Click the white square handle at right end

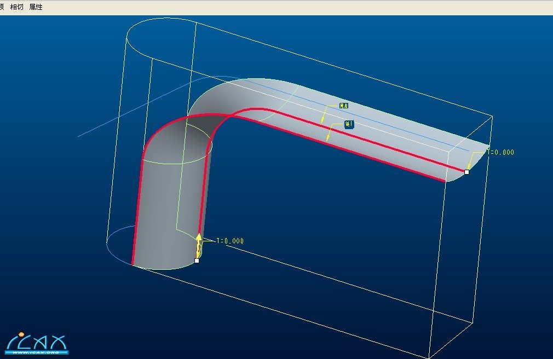466,172
